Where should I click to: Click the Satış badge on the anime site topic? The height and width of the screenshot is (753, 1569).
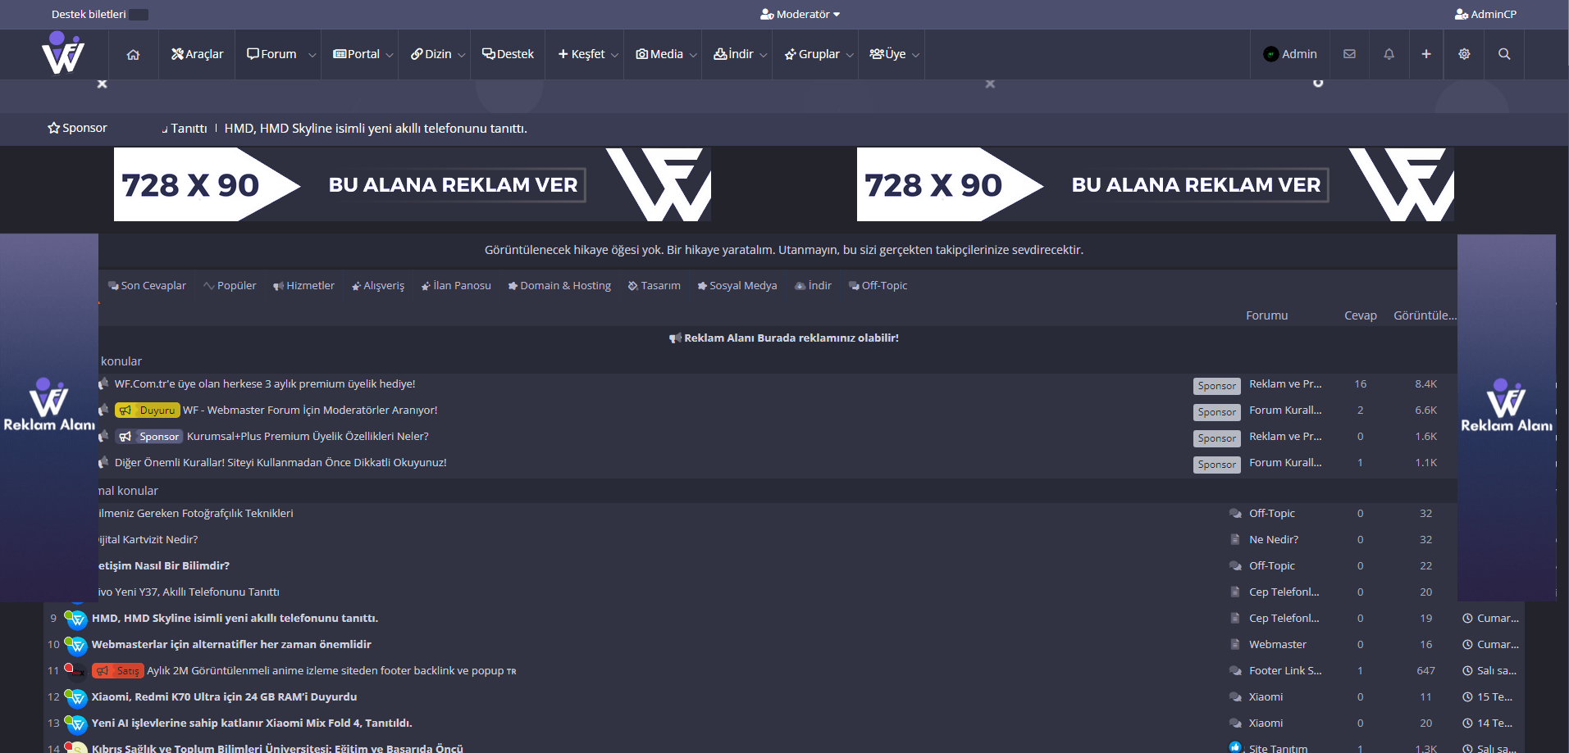118,670
